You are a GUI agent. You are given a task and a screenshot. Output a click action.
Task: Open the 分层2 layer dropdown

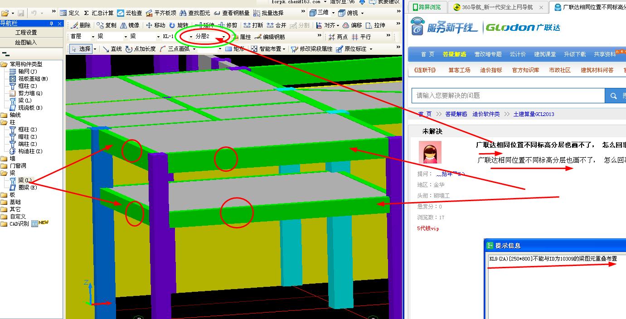[223, 37]
